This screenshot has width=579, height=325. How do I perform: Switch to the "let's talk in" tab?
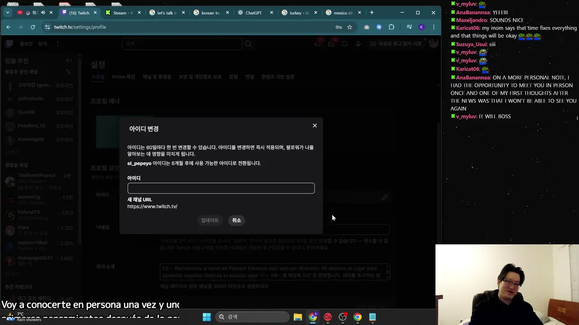166,13
